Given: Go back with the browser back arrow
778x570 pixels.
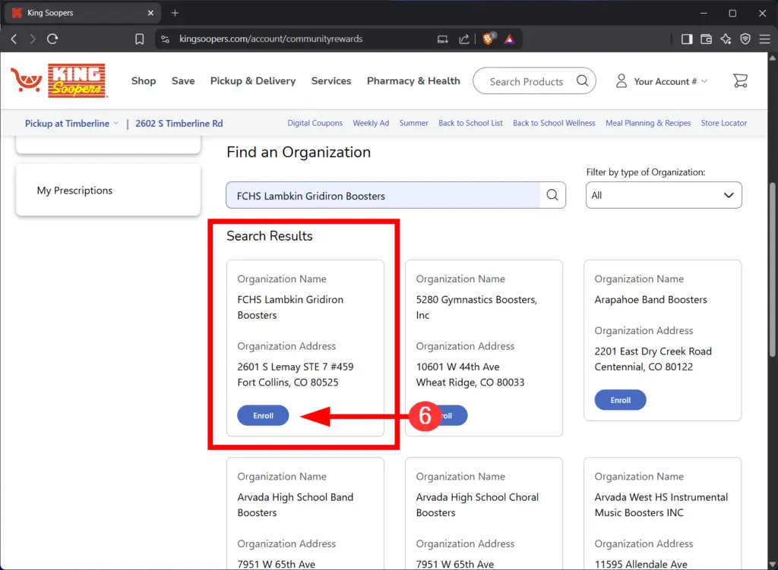Looking at the screenshot, I should [14, 39].
